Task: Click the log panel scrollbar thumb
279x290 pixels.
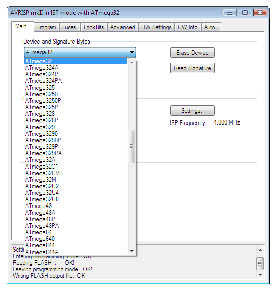Action: [x=260, y=263]
